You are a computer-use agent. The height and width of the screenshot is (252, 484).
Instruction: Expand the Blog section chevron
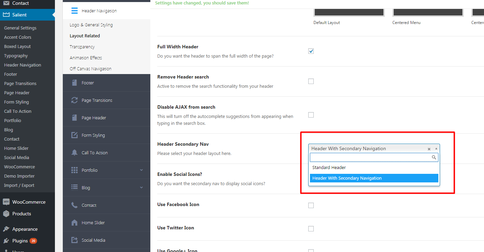141,188
